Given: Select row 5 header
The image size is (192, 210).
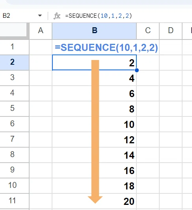Looking at the screenshot, I should [x=15, y=109].
